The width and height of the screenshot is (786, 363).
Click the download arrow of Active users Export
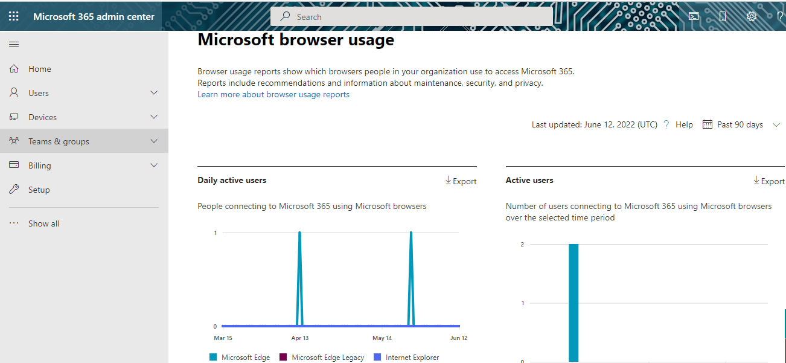[756, 181]
